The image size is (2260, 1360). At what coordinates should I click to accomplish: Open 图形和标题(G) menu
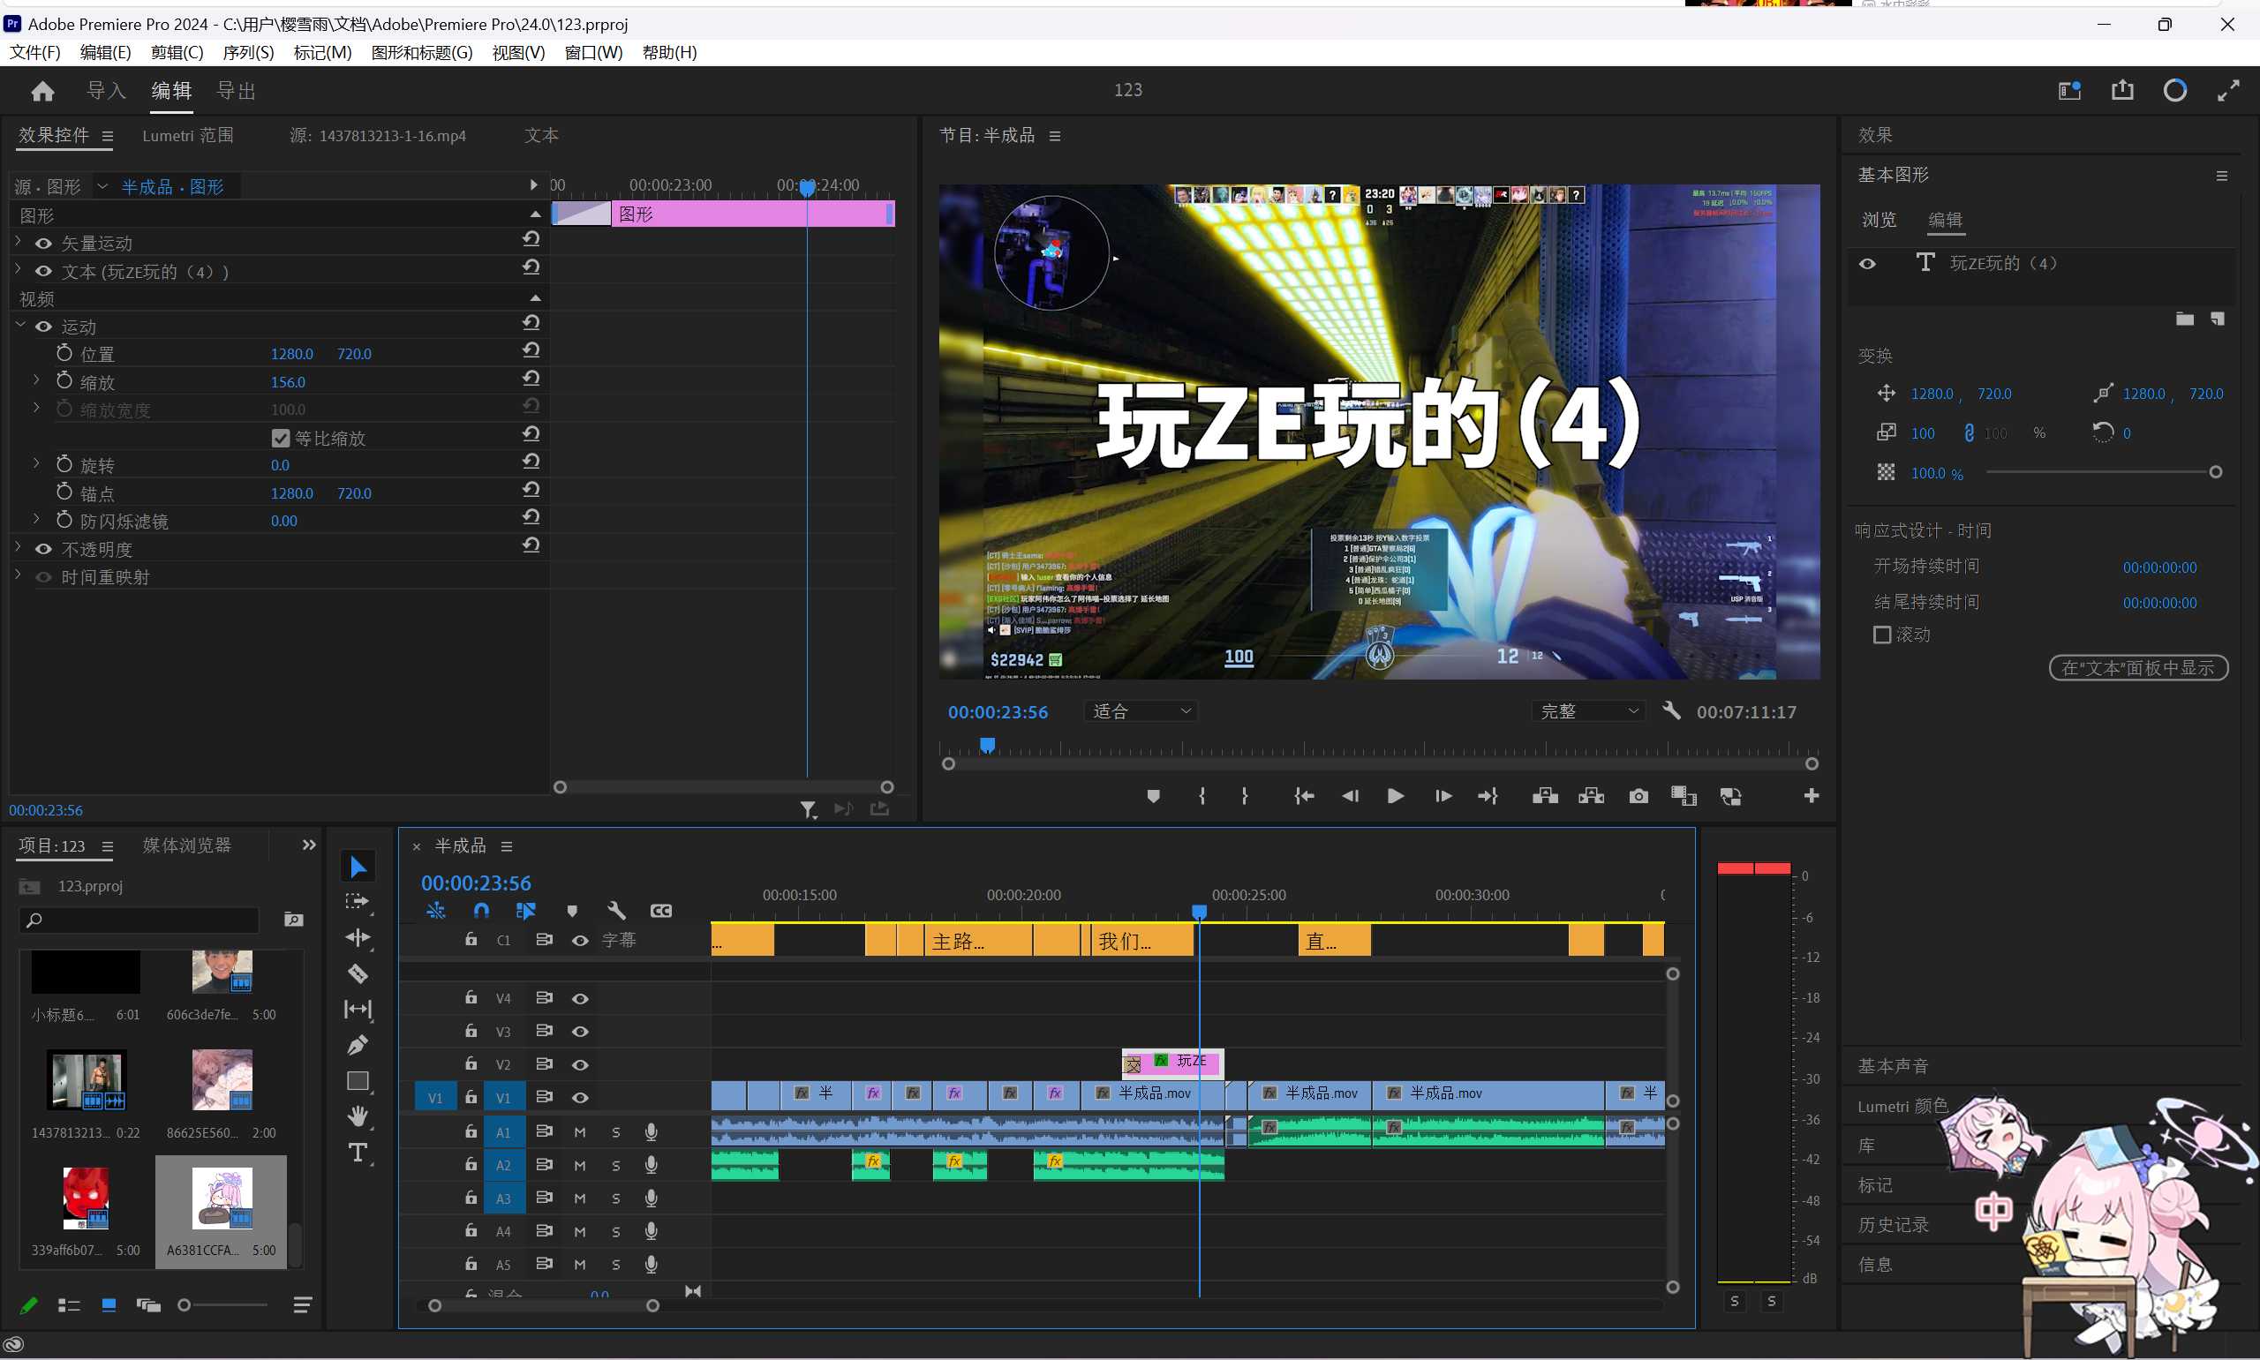point(422,52)
